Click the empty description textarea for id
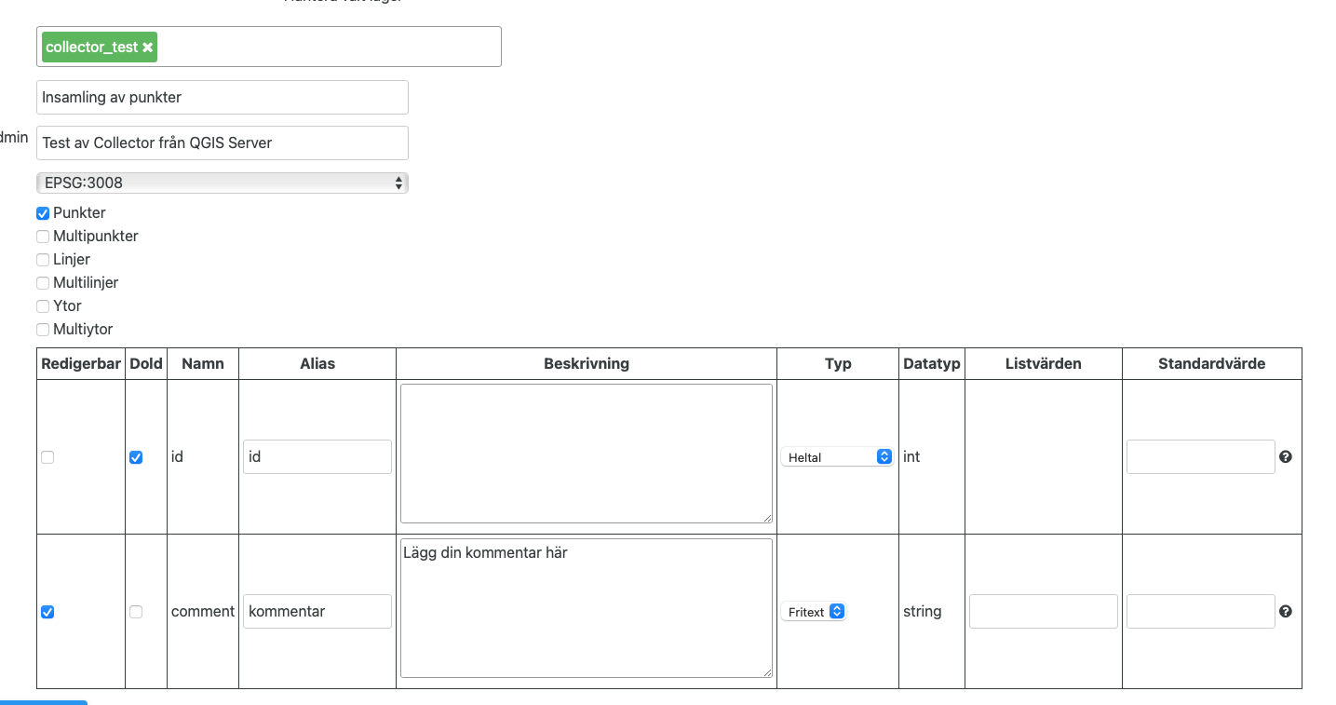1336x705 pixels. pos(587,454)
